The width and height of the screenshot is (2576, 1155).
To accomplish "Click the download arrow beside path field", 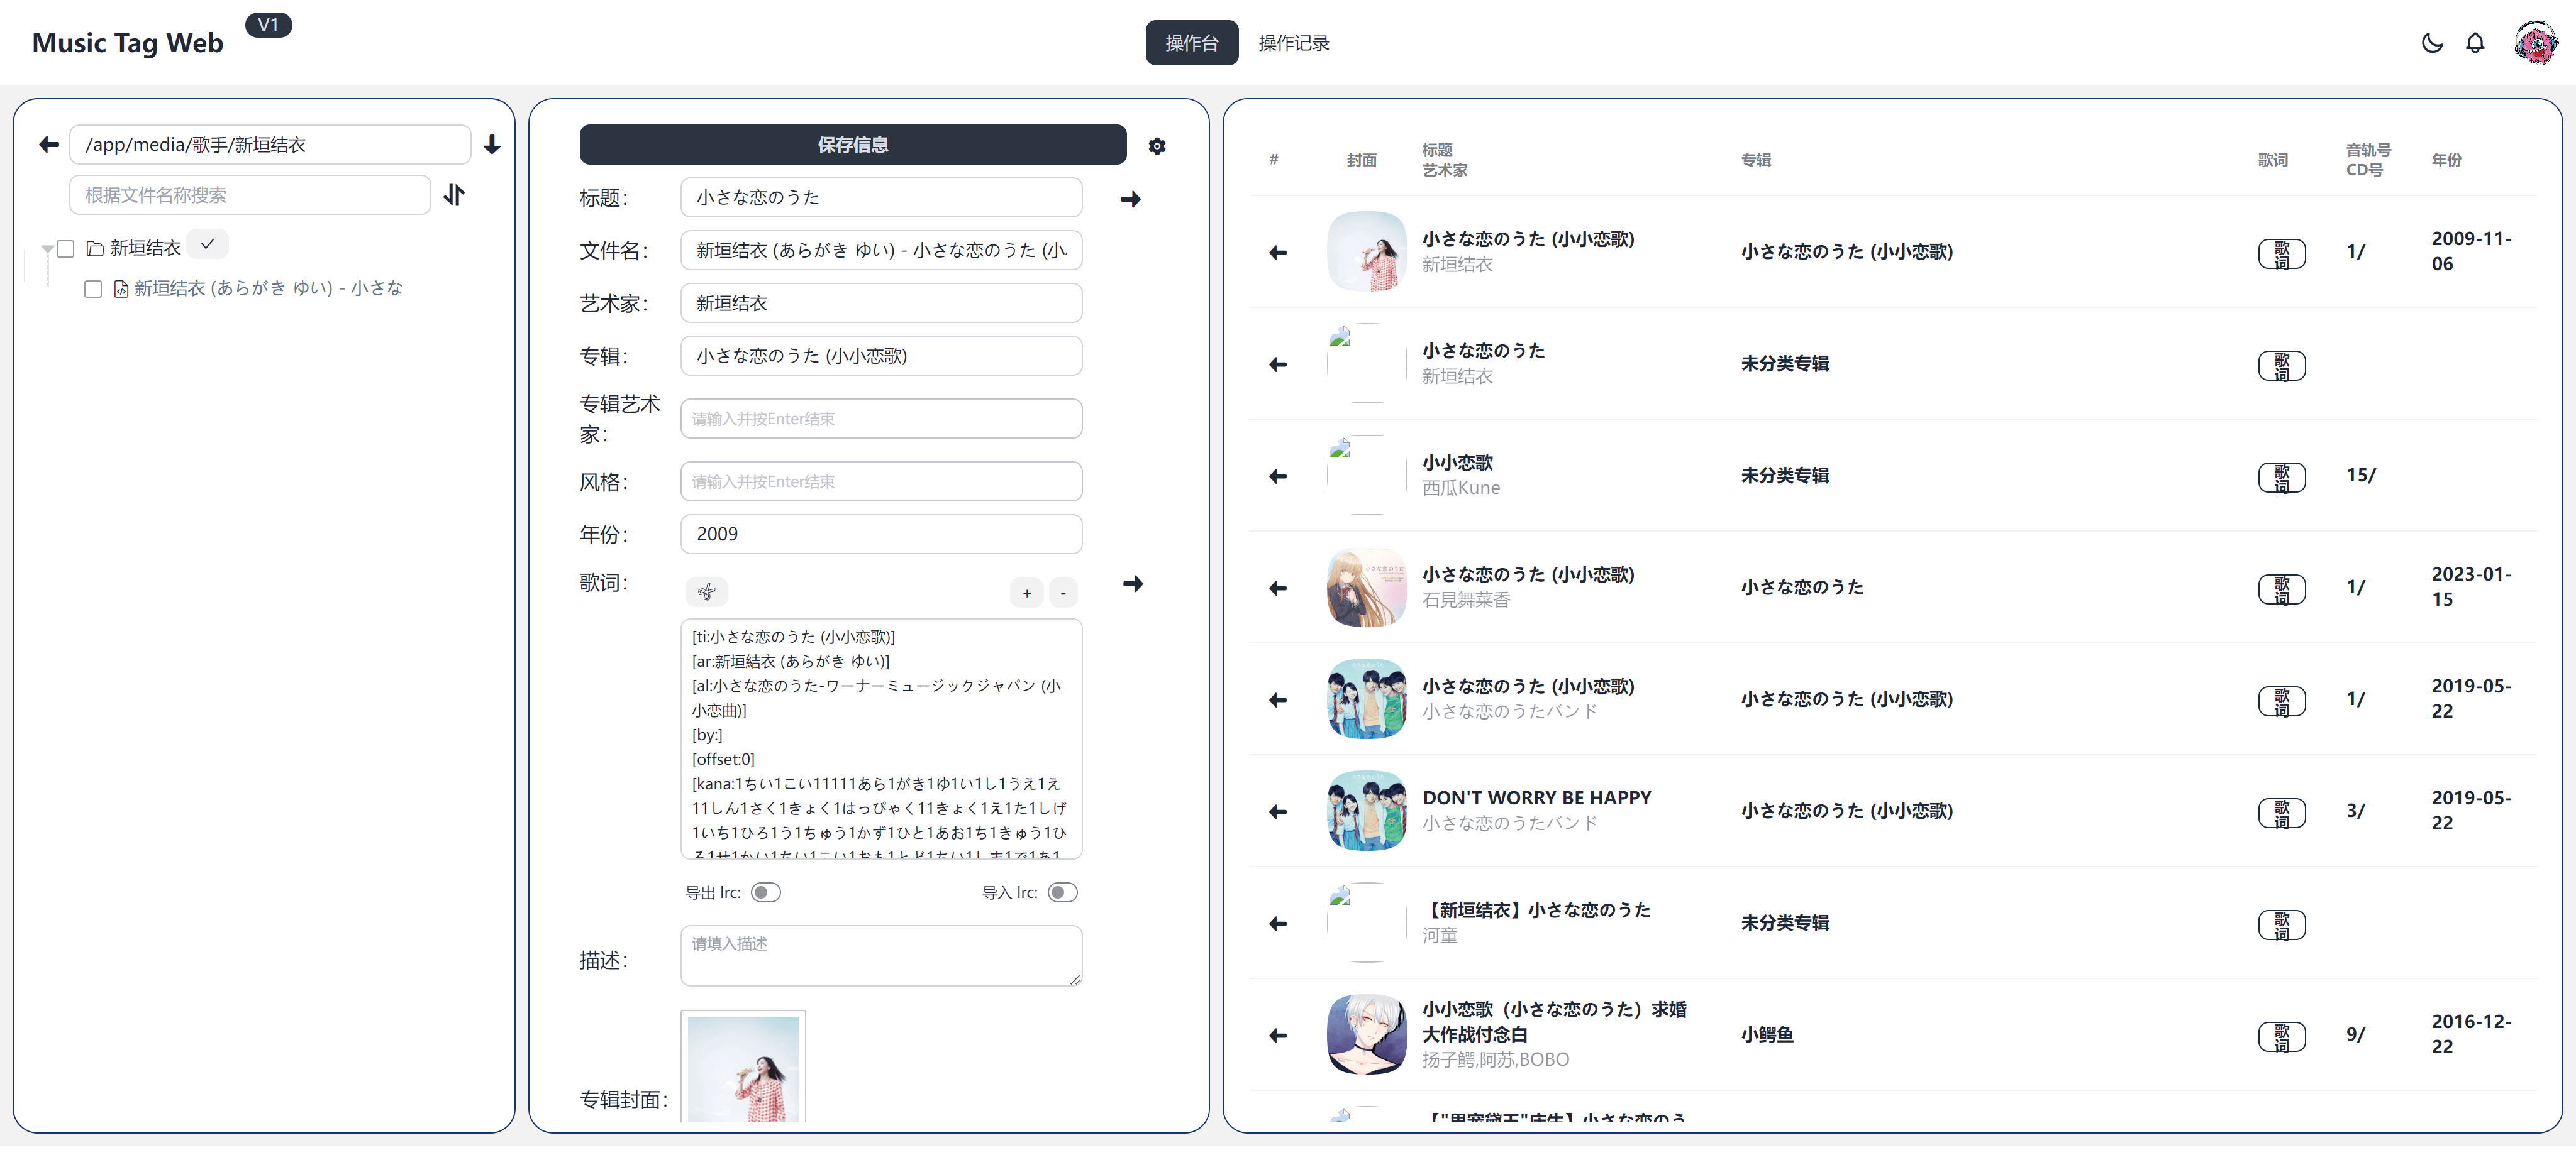I will [492, 145].
